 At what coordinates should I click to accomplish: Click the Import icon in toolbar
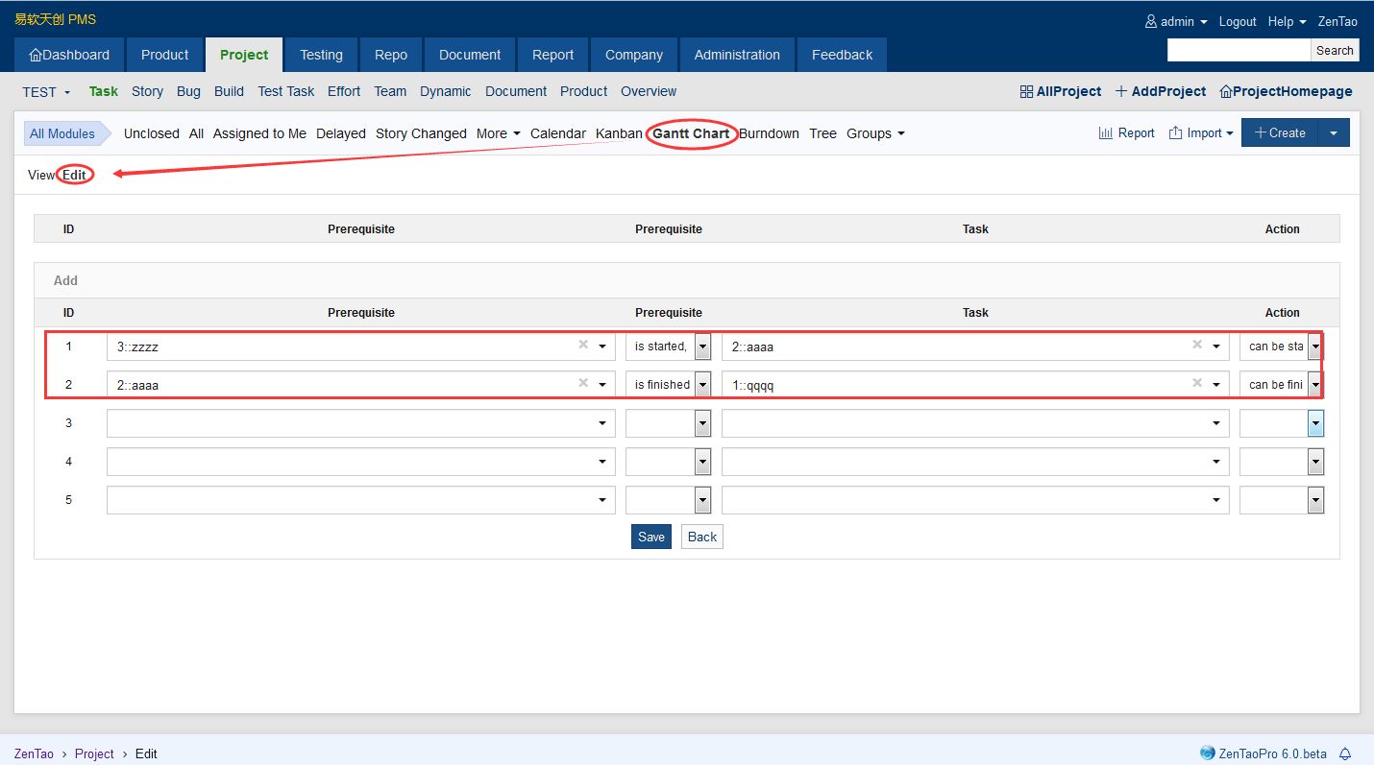click(x=1175, y=133)
